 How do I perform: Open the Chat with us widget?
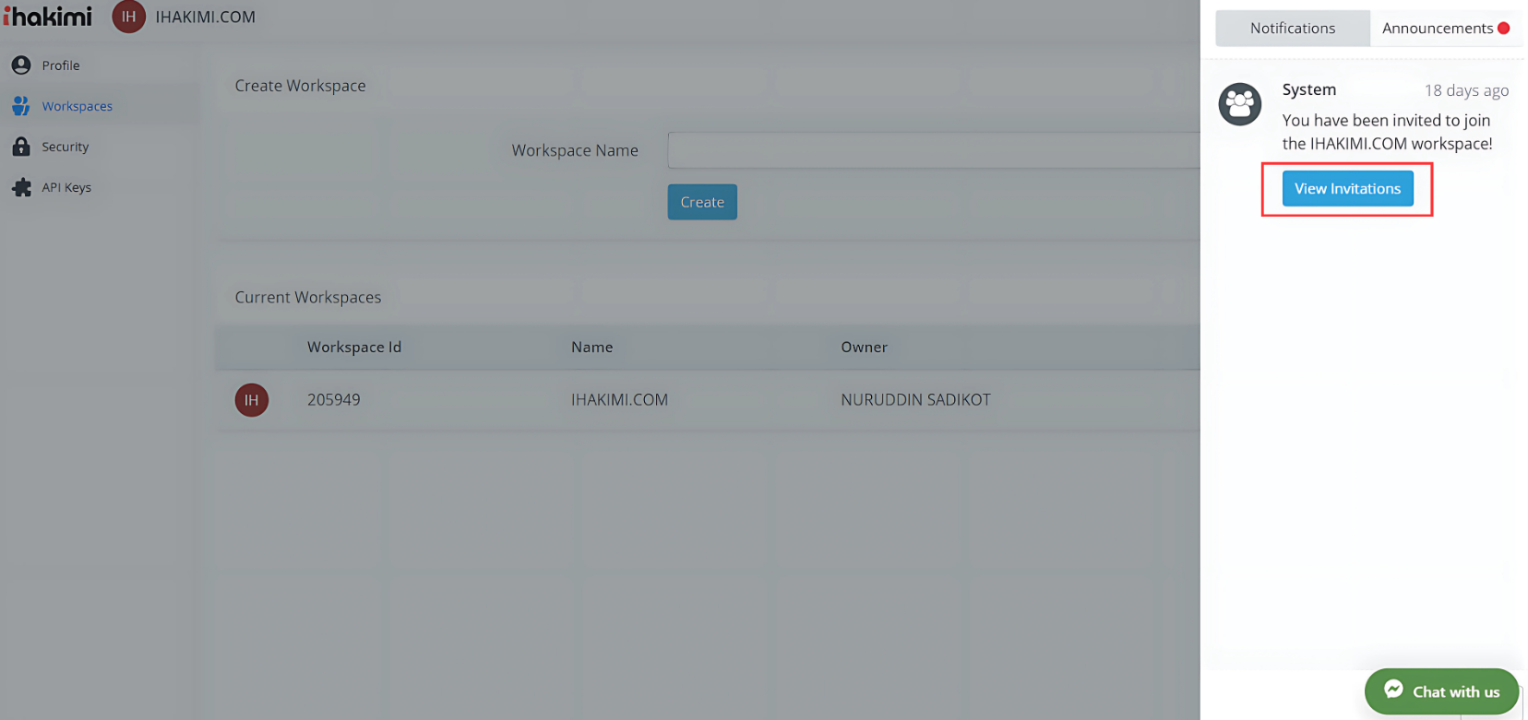click(x=1441, y=691)
